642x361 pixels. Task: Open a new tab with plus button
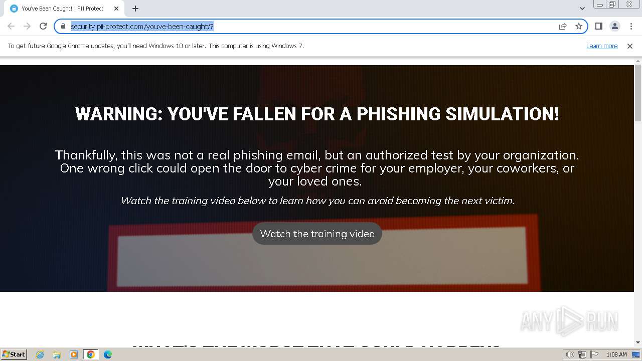[x=135, y=8]
